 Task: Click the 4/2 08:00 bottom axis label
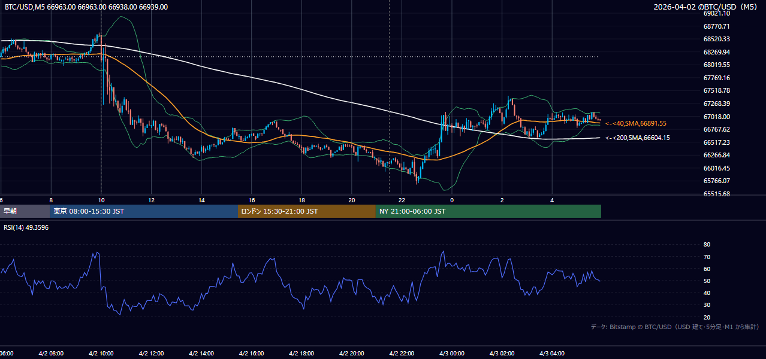pos(51,354)
